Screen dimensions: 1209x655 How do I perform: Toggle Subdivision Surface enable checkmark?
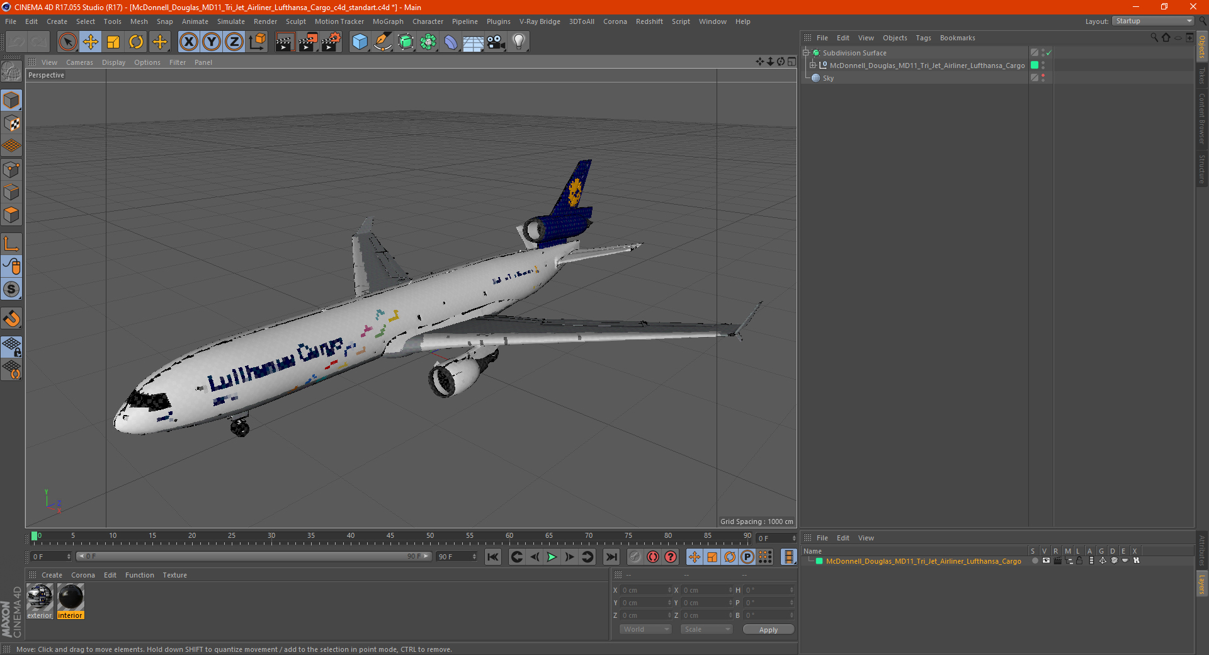(x=1049, y=53)
